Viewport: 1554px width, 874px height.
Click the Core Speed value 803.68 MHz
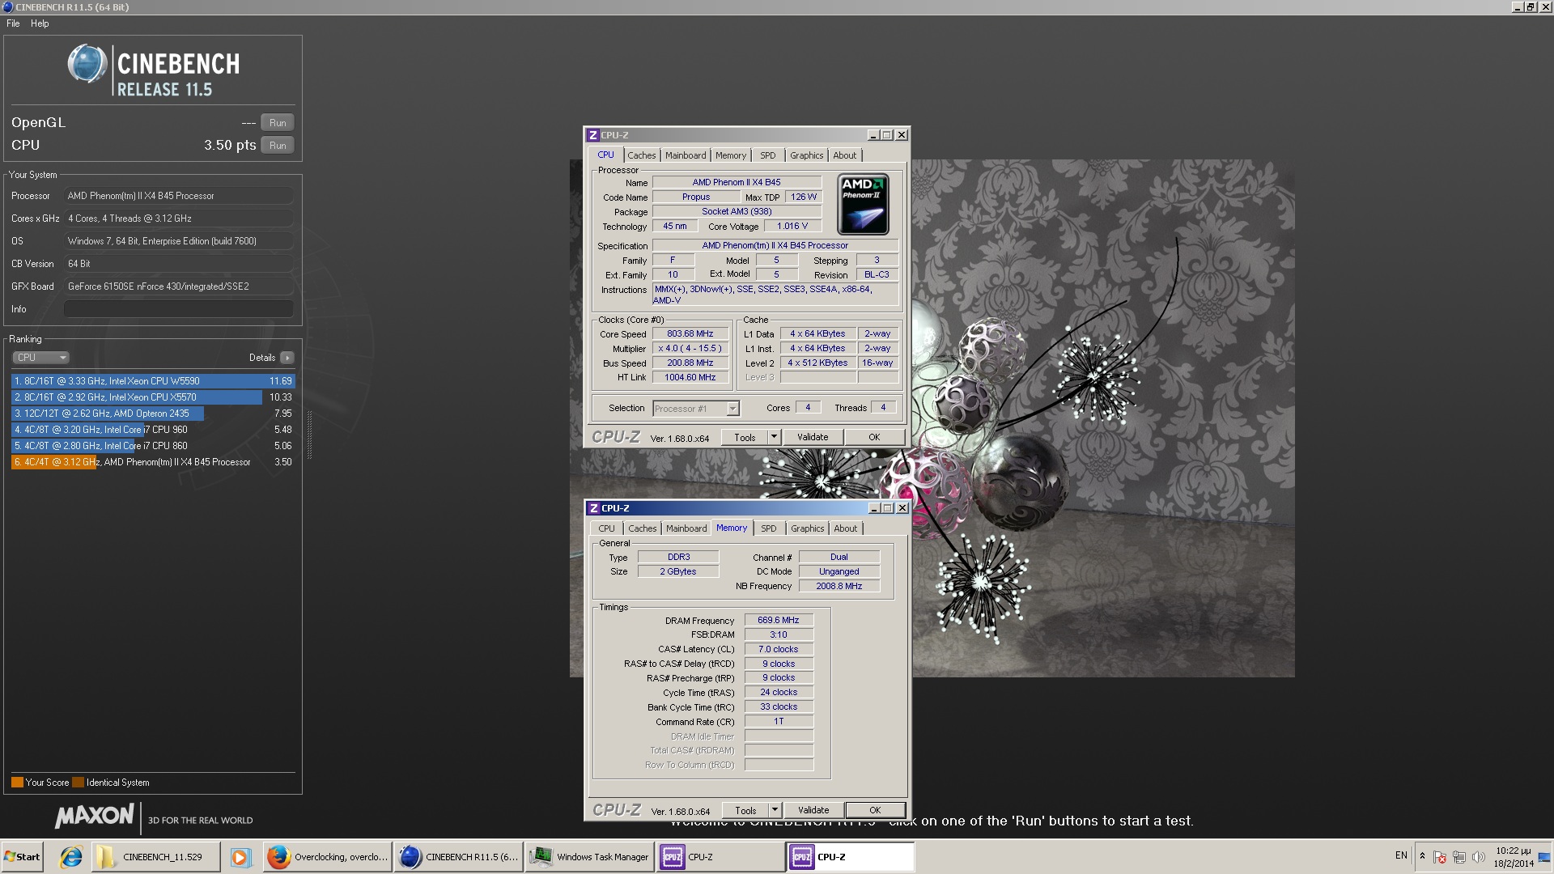(690, 334)
